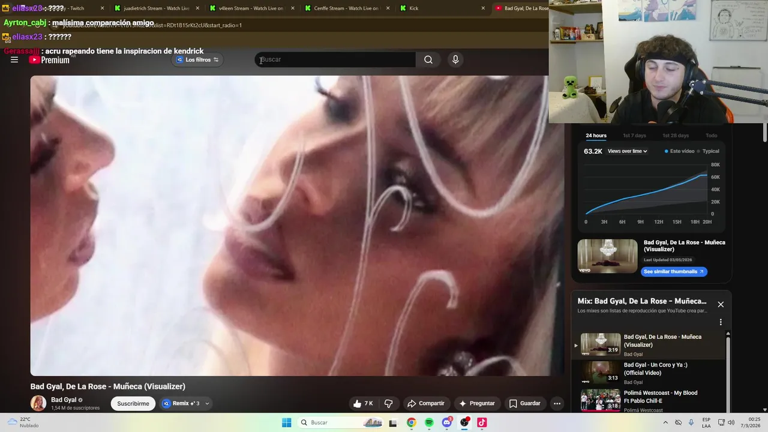Open the weather widget showing 22°C

[23, 422]
